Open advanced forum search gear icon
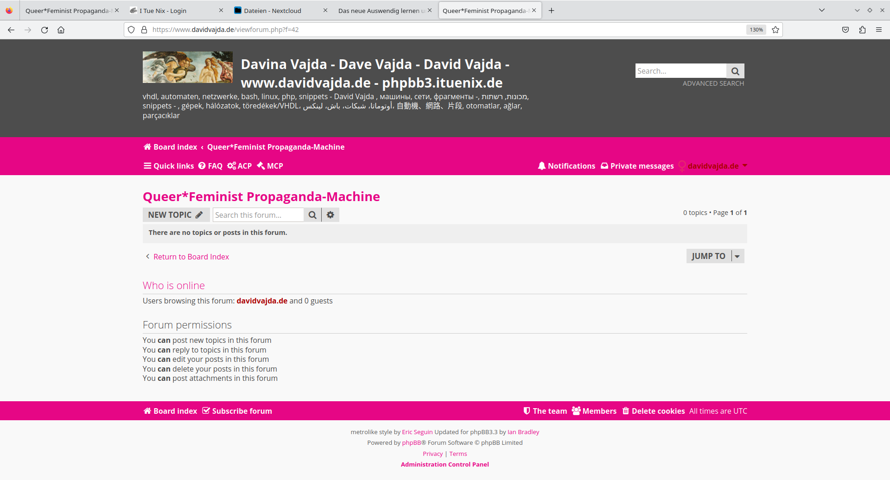890x480 pixels. pyautogui.click(x=331, y=215)
